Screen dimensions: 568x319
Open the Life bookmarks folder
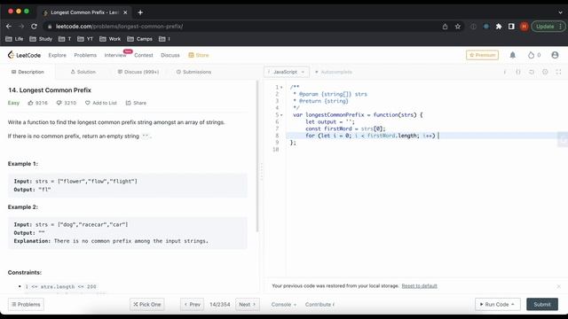pos(14,39)
